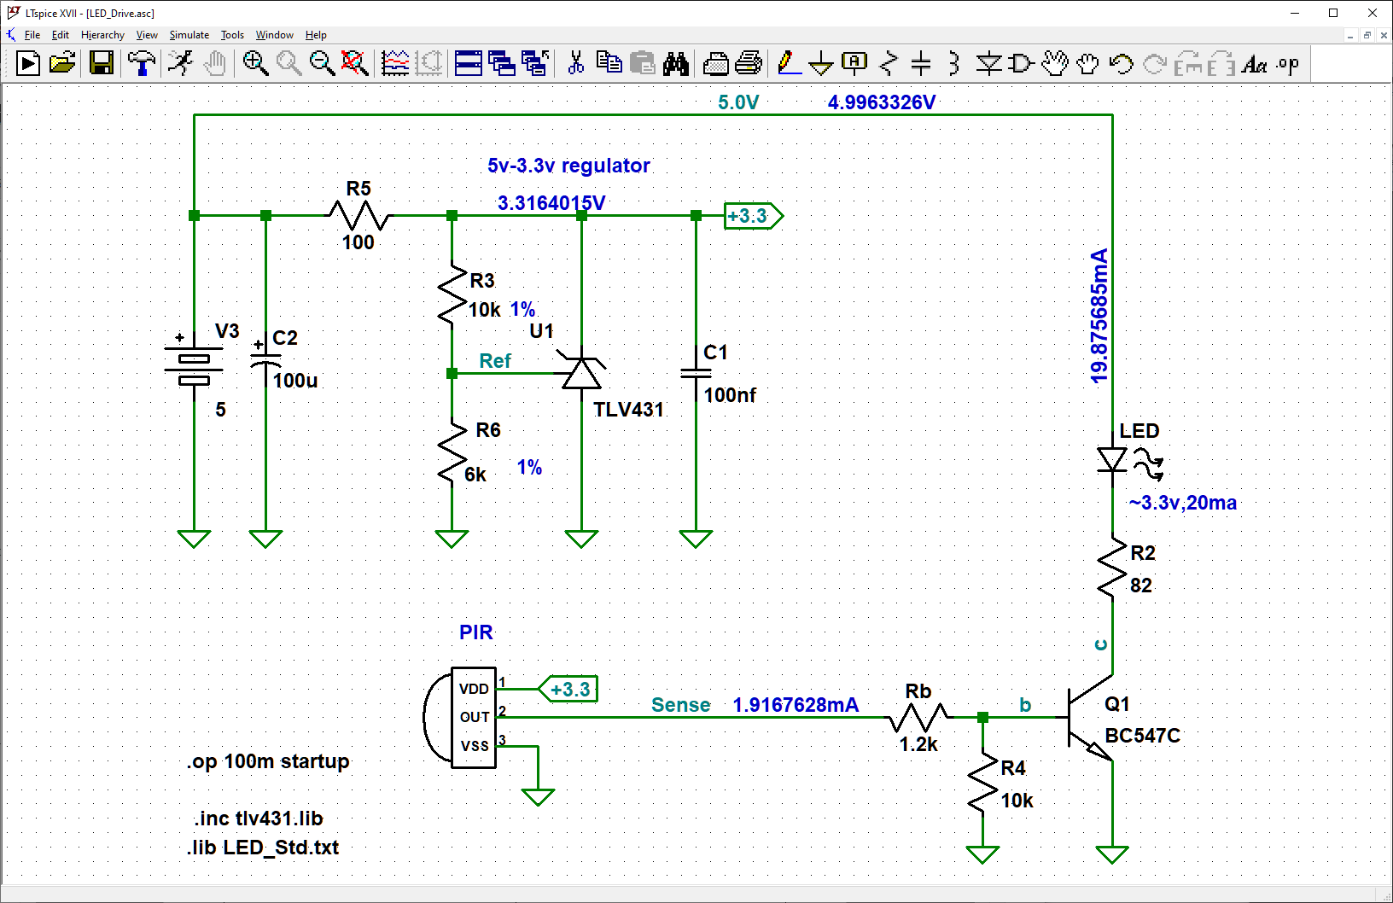
Task: Undo the last action
Action: (1122, 63)
